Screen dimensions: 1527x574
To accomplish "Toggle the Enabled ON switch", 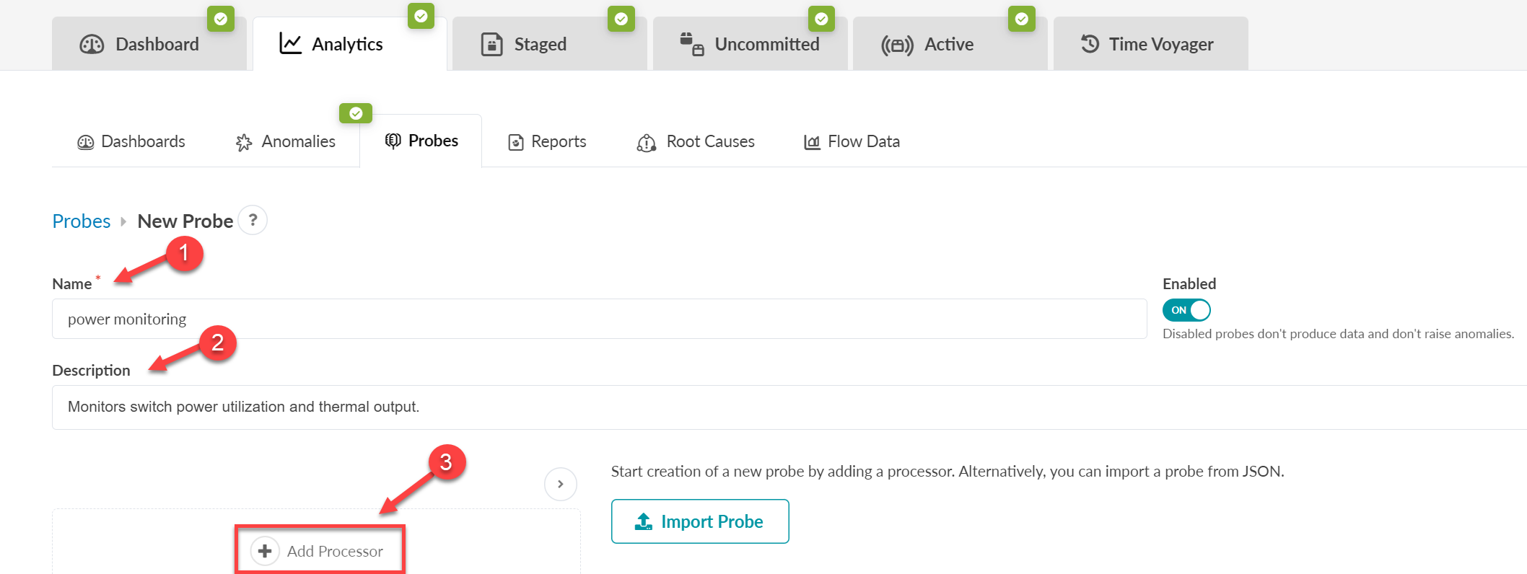I will click(x=1186, y=310).
